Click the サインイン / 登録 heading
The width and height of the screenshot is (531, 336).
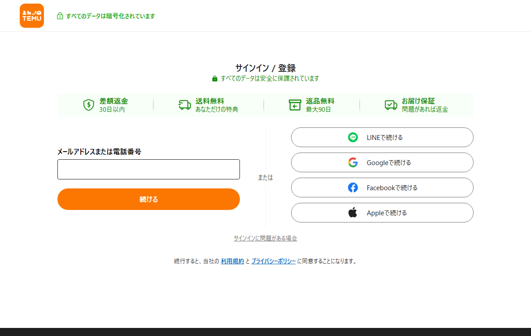pos(265,68)
